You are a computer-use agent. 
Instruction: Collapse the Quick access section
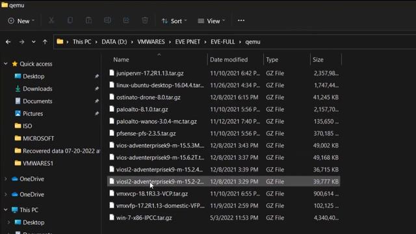click(x=6, y=64)
